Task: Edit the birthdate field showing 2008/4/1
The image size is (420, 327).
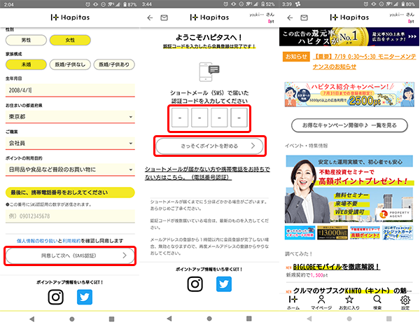Action: (70, 90)
